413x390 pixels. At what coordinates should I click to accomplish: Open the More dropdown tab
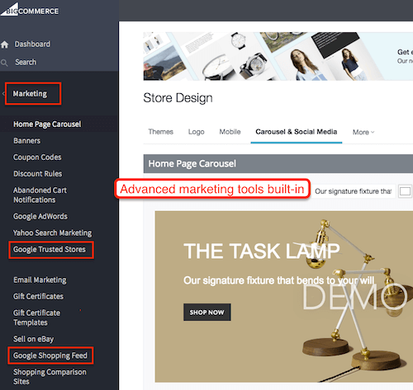coord(363,132)
